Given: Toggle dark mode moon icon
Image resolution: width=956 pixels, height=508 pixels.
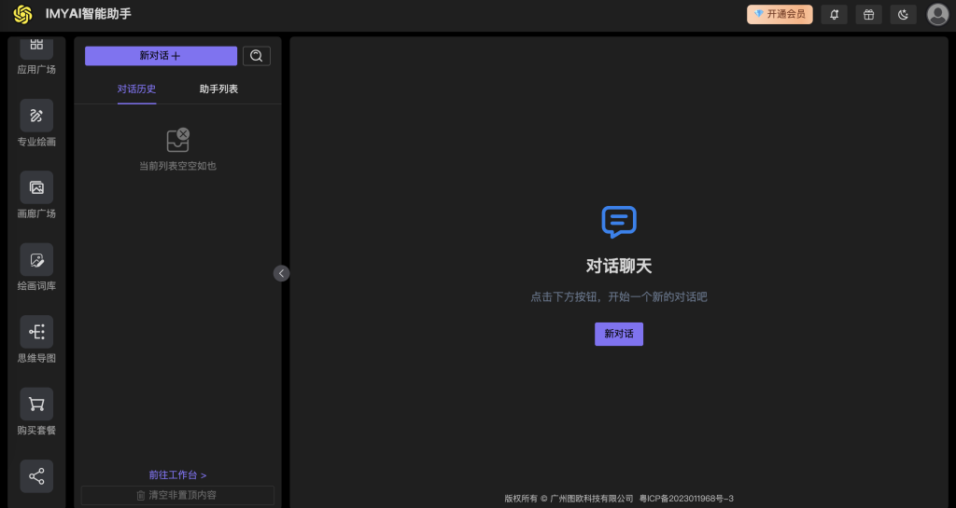Looking at the screenshot, I should [x=904, y=15].
